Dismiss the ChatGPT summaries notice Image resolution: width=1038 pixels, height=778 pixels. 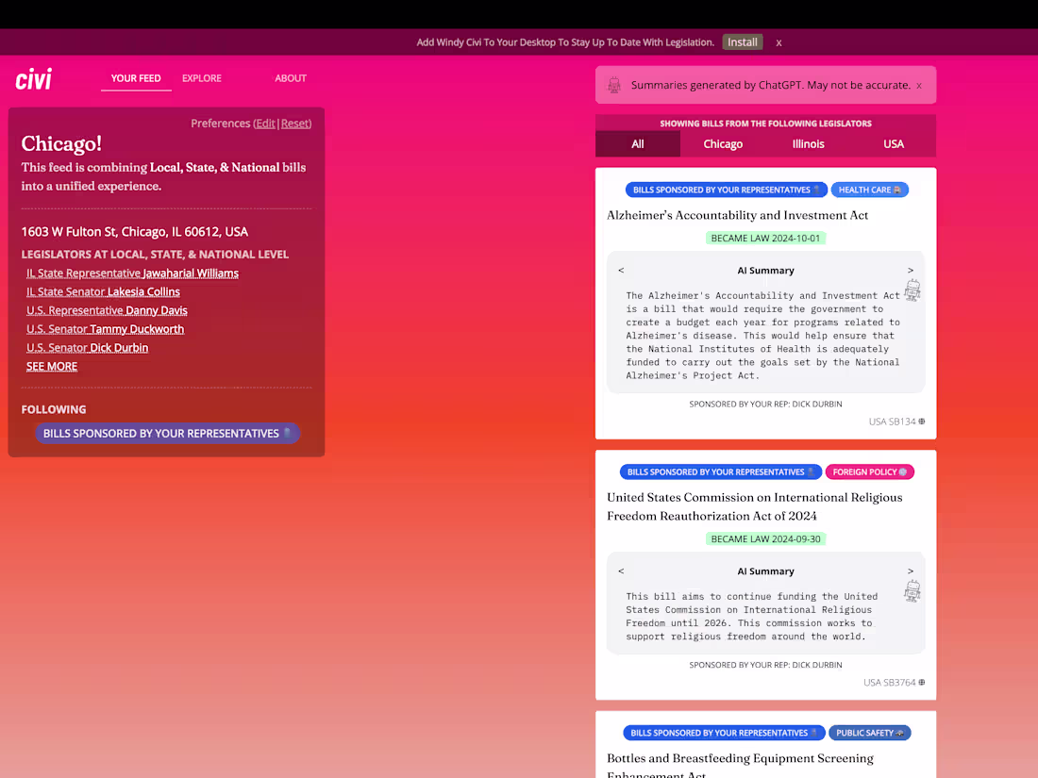pyautogui.click(x=919, y=85)
